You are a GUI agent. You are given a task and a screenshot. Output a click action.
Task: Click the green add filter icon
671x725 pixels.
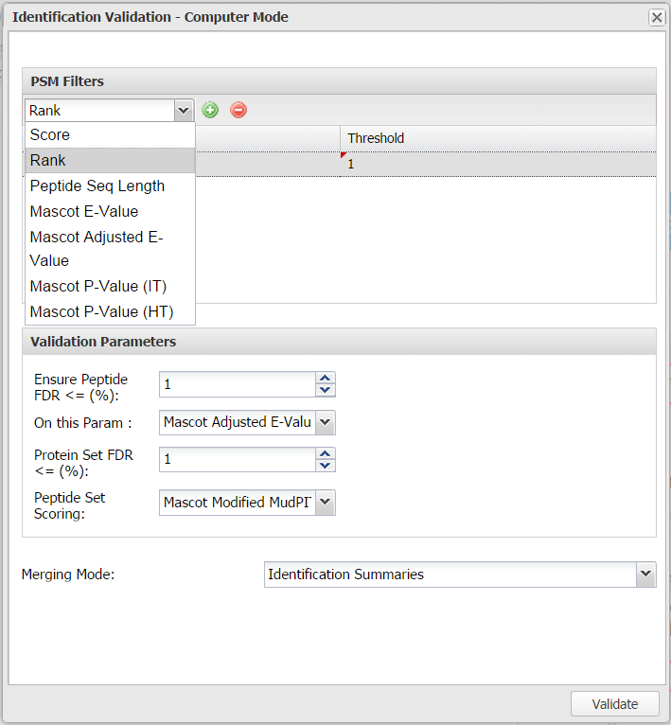(210, 110)
